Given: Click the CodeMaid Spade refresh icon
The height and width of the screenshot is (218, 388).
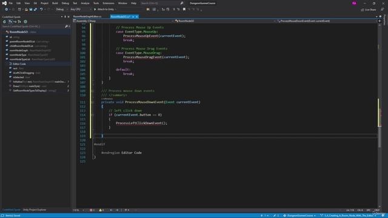Looking at the screenshot, I should tap(4, 22).
